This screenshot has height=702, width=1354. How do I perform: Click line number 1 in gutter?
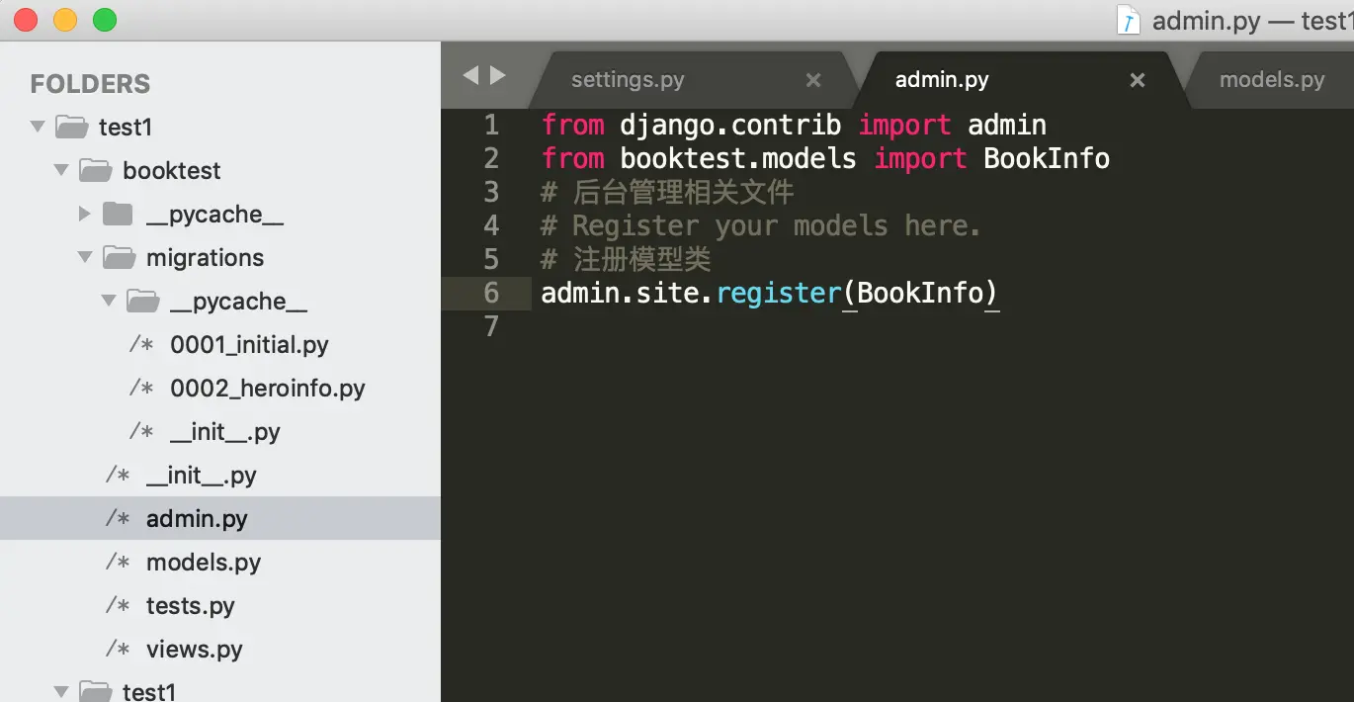coord(491,125)
